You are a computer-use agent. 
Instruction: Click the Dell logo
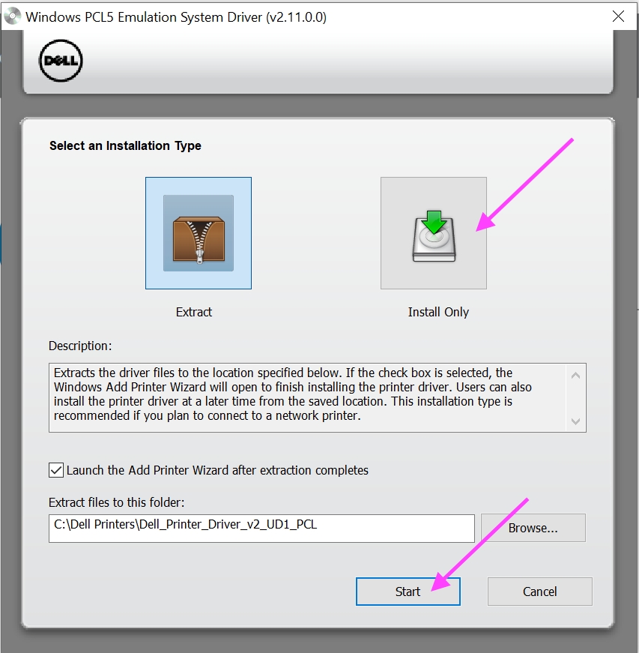[x=61, y=61]
